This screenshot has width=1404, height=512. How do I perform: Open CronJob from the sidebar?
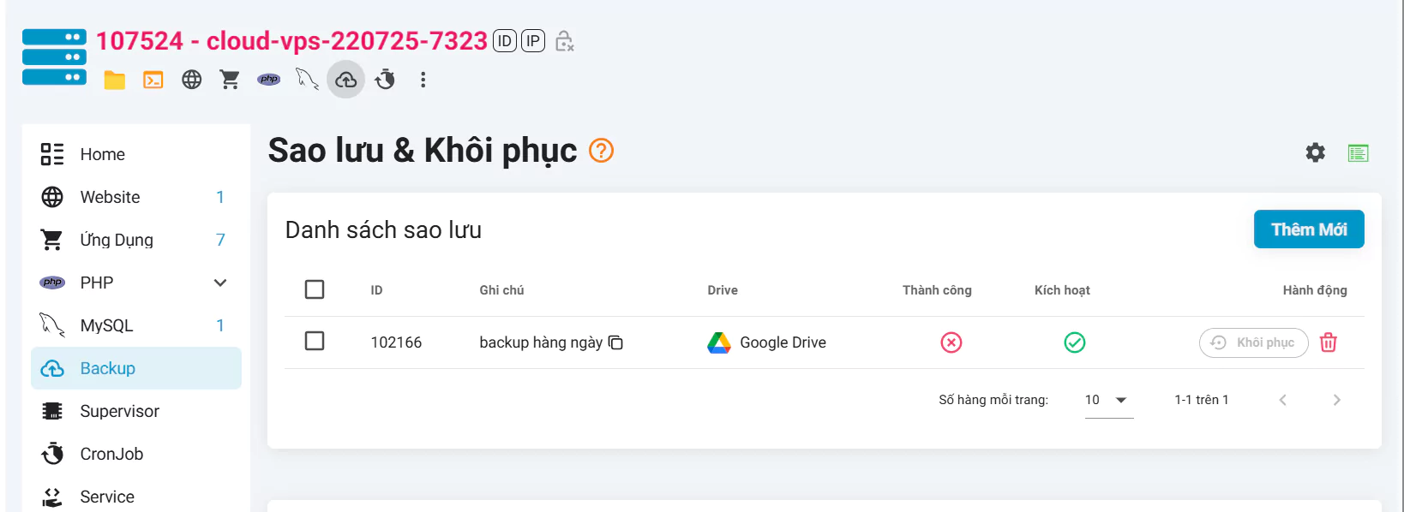coord(111,454)
